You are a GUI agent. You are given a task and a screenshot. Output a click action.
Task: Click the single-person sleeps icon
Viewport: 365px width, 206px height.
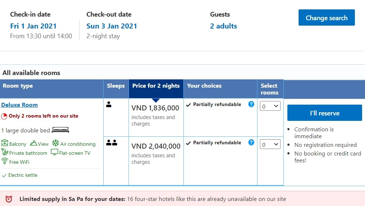click(x=109, y=105)
